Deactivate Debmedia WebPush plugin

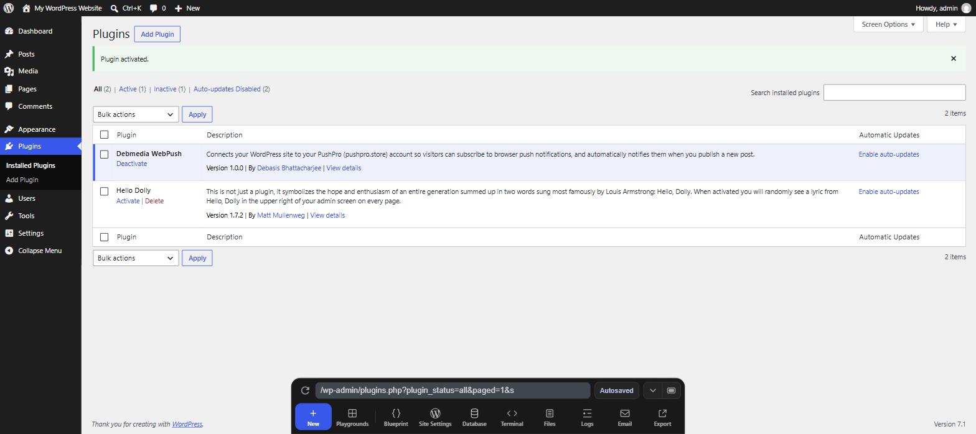coord(131,164)
